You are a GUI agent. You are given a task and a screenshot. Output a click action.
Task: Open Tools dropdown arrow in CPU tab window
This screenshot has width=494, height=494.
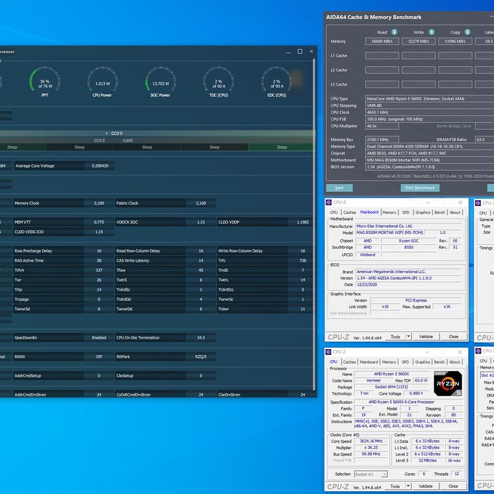408,486
